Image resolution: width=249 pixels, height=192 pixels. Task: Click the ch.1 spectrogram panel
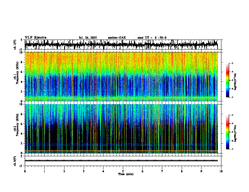pyautogui.click(x=121, y=77)
